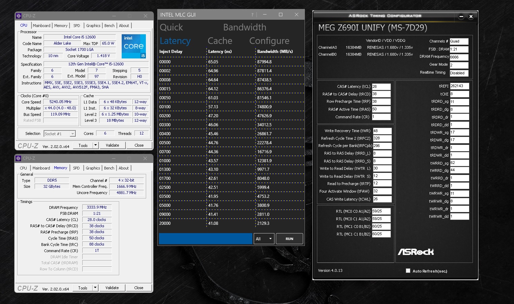Screen dimensions: 514x304
Task: Click Validate in the CPU-Z Processor window
Action: (112, 145)
